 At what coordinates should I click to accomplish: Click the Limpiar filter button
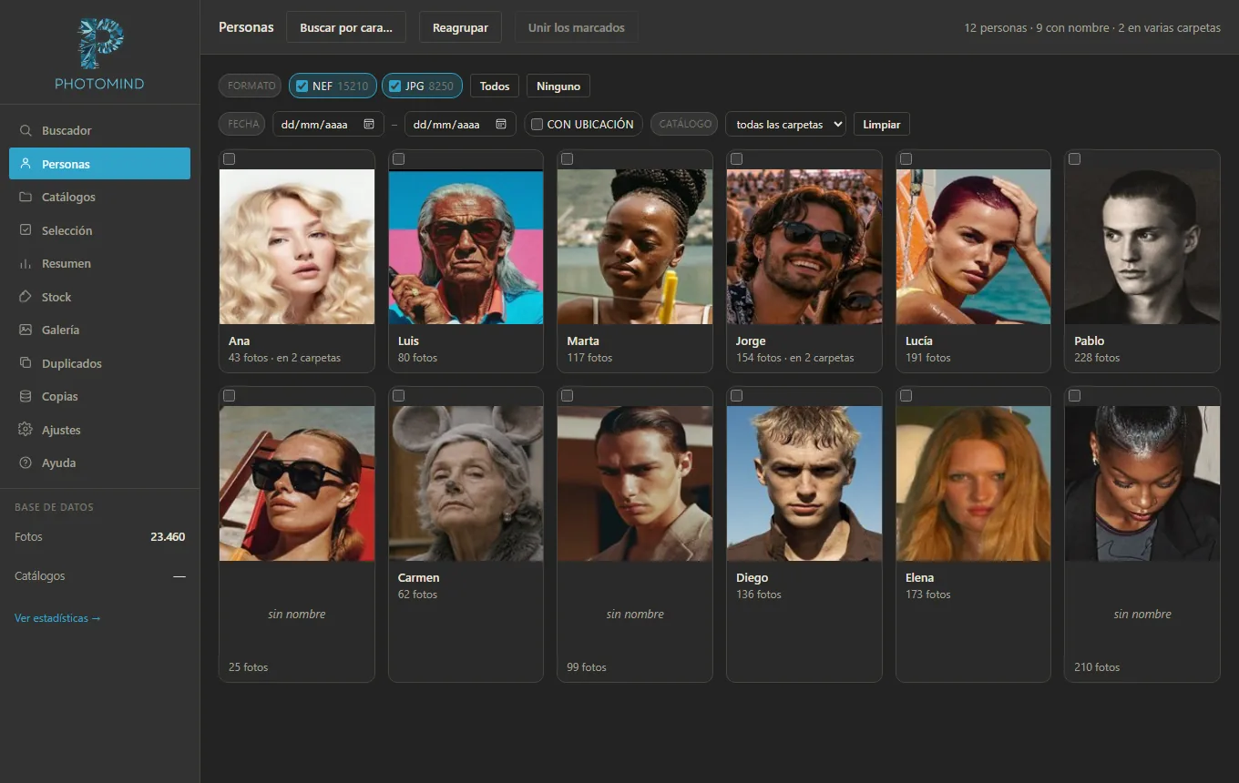click(881, 124)
